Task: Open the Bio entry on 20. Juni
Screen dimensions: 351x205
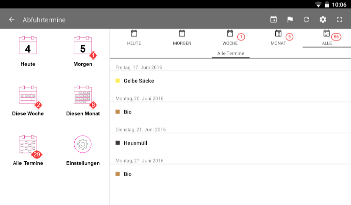Action: click(x=230, y=112)
